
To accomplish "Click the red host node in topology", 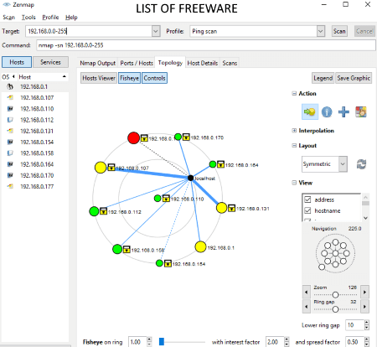I will 133,137.
